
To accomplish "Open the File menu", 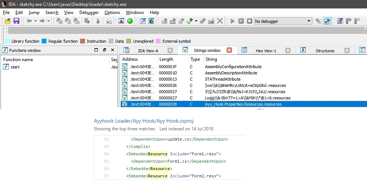I will [6, 13].
